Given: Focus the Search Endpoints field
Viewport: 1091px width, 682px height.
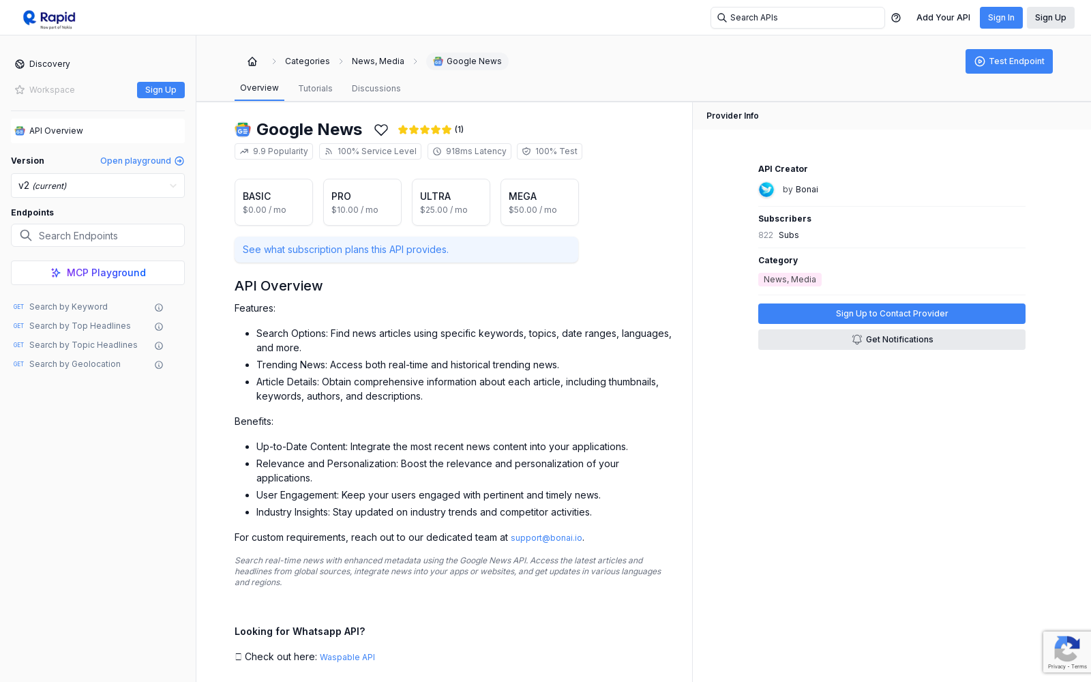Looking at the screenshot, I should point(98,235).
